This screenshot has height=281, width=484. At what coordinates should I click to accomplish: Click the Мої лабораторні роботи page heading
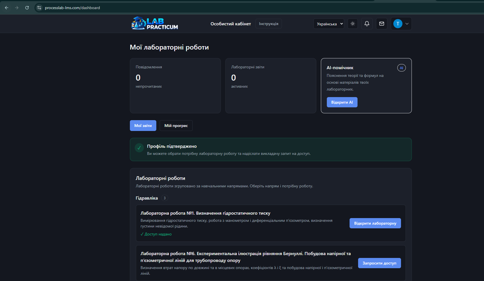169,47
